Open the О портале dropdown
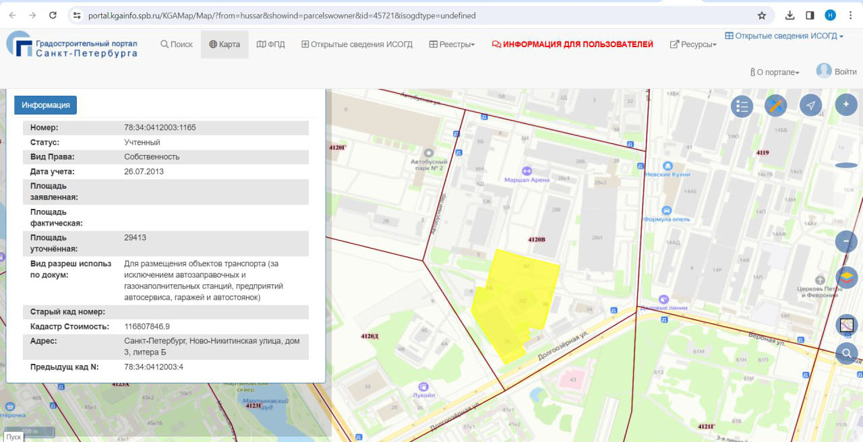This screenshot has height=442, width=863. (x=774, y=72)
